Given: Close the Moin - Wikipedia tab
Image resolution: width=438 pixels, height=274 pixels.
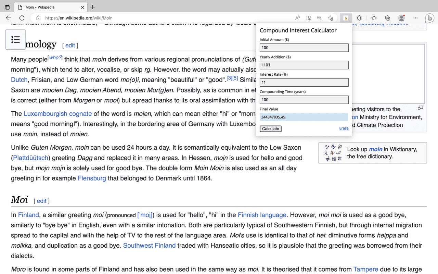Looking at the screenshot, I should tap(82, 7).
